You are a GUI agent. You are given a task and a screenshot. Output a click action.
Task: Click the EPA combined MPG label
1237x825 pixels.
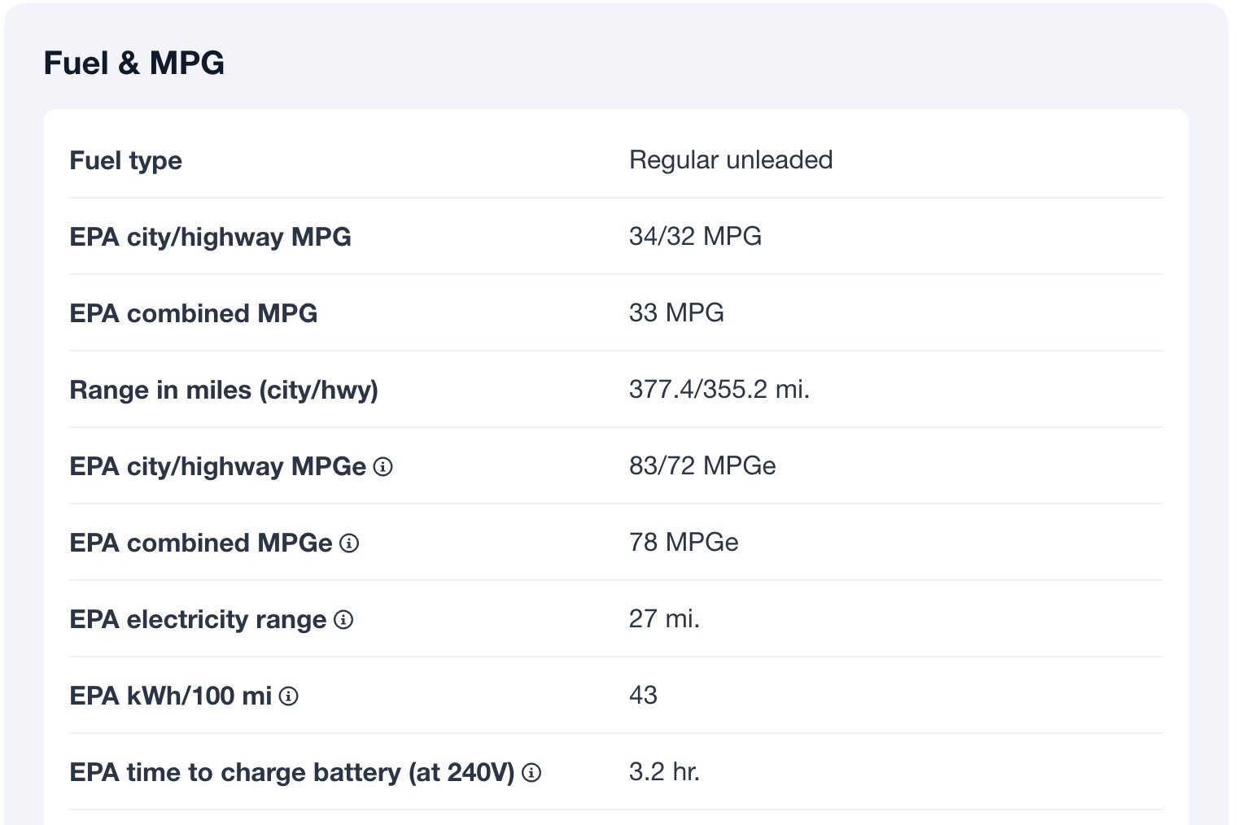coord(193,313)
